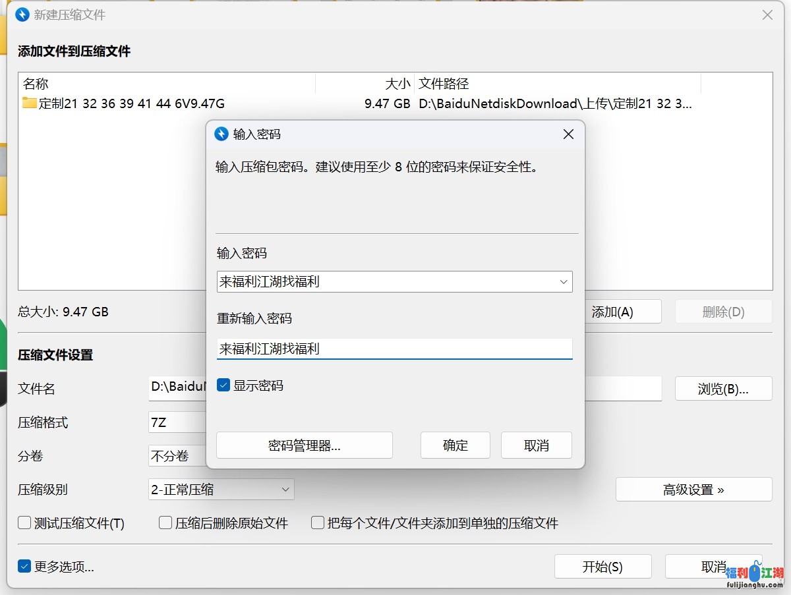Expand 高级设置 advanced settings
This screenshot has height=595, width=791.
(693, 489)
